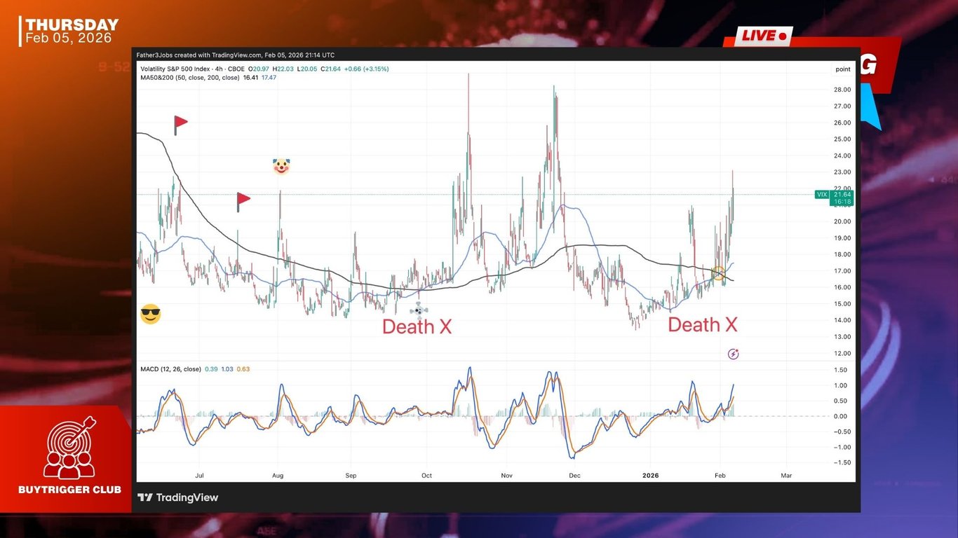Click the 26.00 price axis label

842,123
